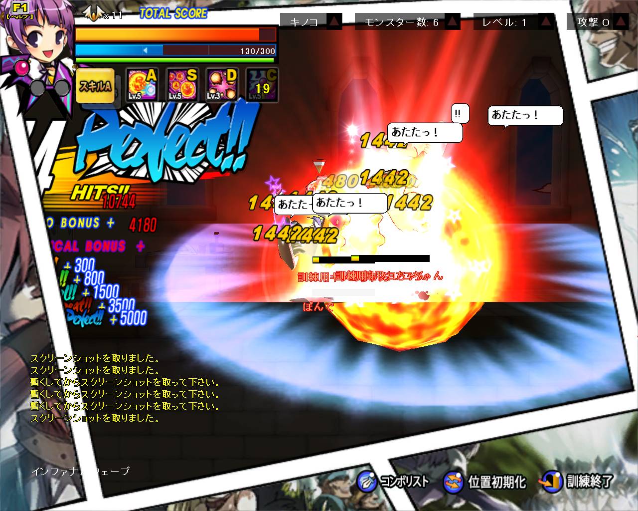Open the コンボリスト combo list
The width and height of the screenshot is (638, 511).
point(393,482)
